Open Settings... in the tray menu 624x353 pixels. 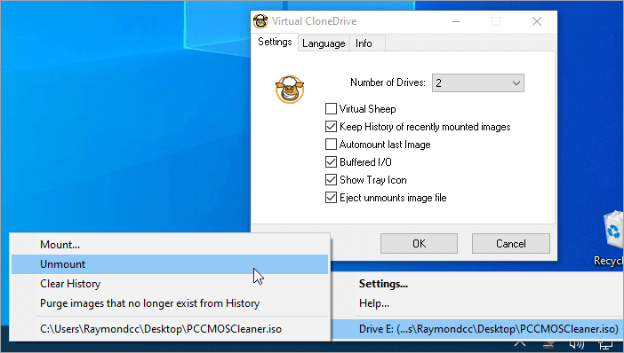coord(477,284)
